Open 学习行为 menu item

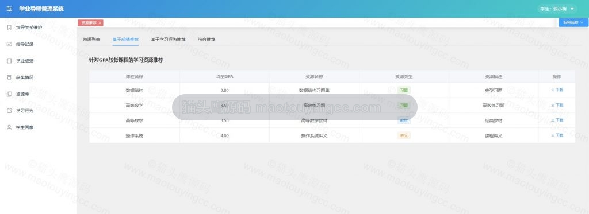(x=39, y=111)
